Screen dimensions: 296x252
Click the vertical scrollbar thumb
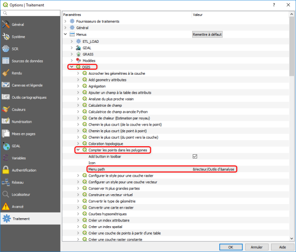(292, 47)
